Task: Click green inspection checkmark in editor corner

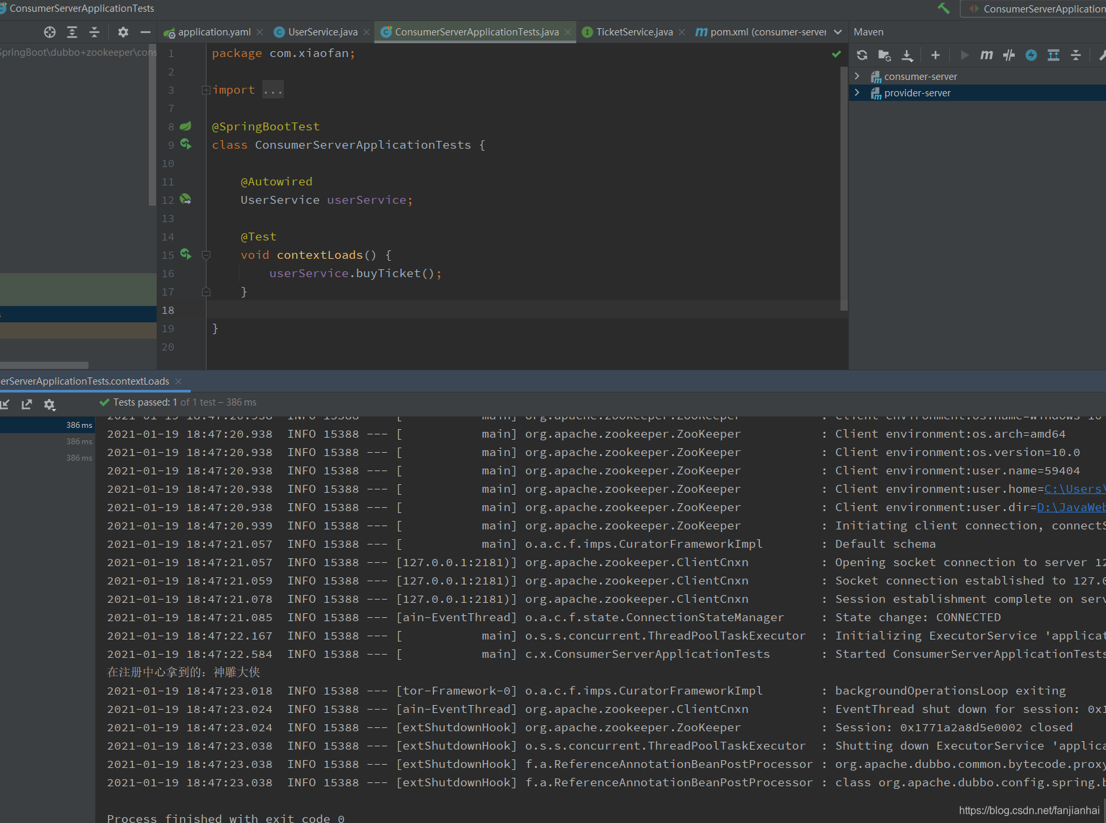Action: click(836, 54)
